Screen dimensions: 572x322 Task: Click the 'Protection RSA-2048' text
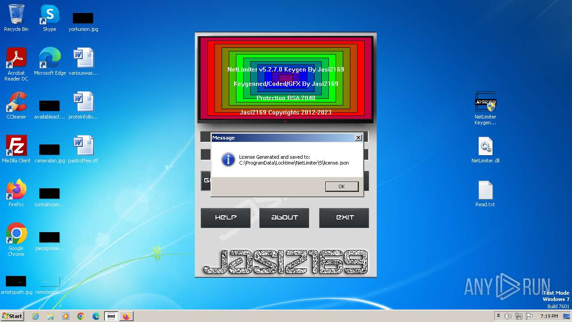tap(286, 98)
